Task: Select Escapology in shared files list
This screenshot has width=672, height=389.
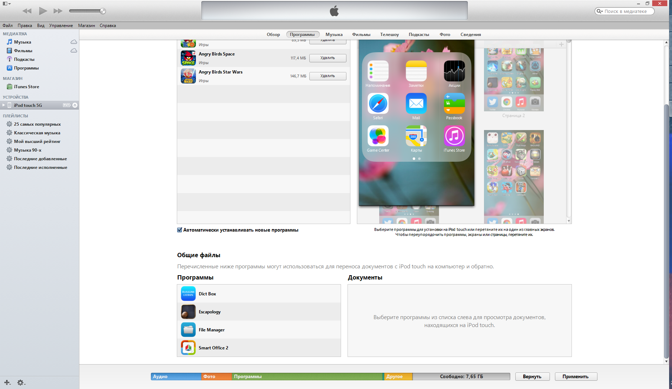Action: [x=259, y=312]
